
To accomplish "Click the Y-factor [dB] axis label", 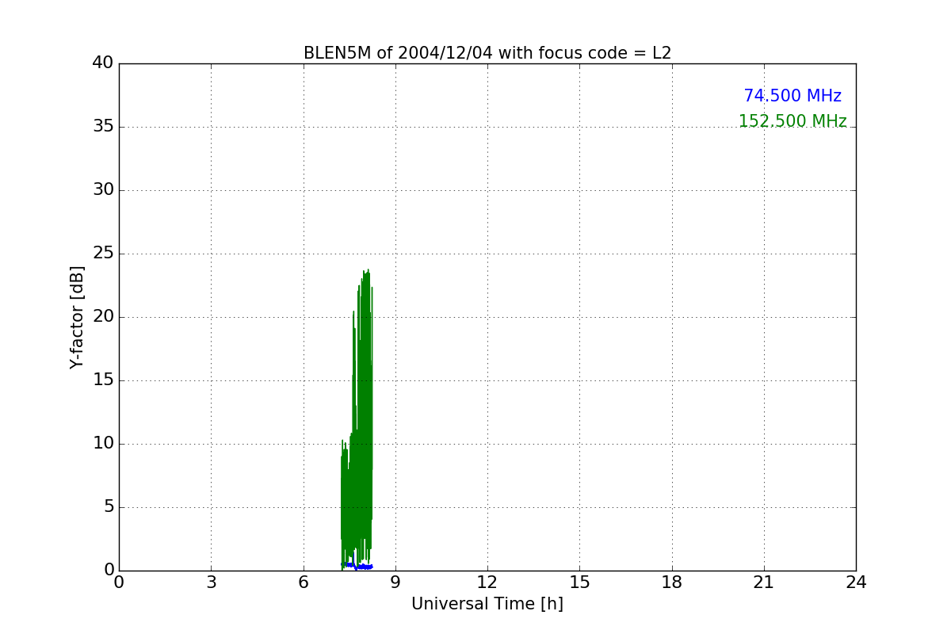I will [x=77, y=317].
